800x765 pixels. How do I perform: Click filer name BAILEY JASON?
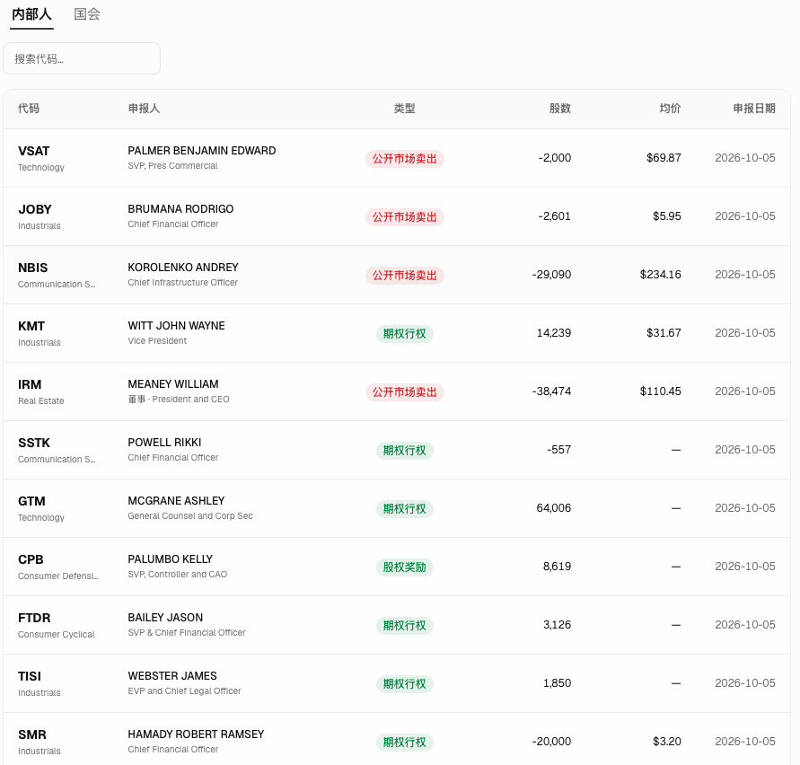pyautogui.click(x=165, y=618)
